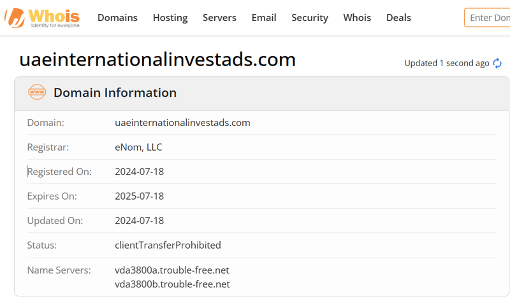
Task: Open the Servers menu
Action: click(219, 18)
